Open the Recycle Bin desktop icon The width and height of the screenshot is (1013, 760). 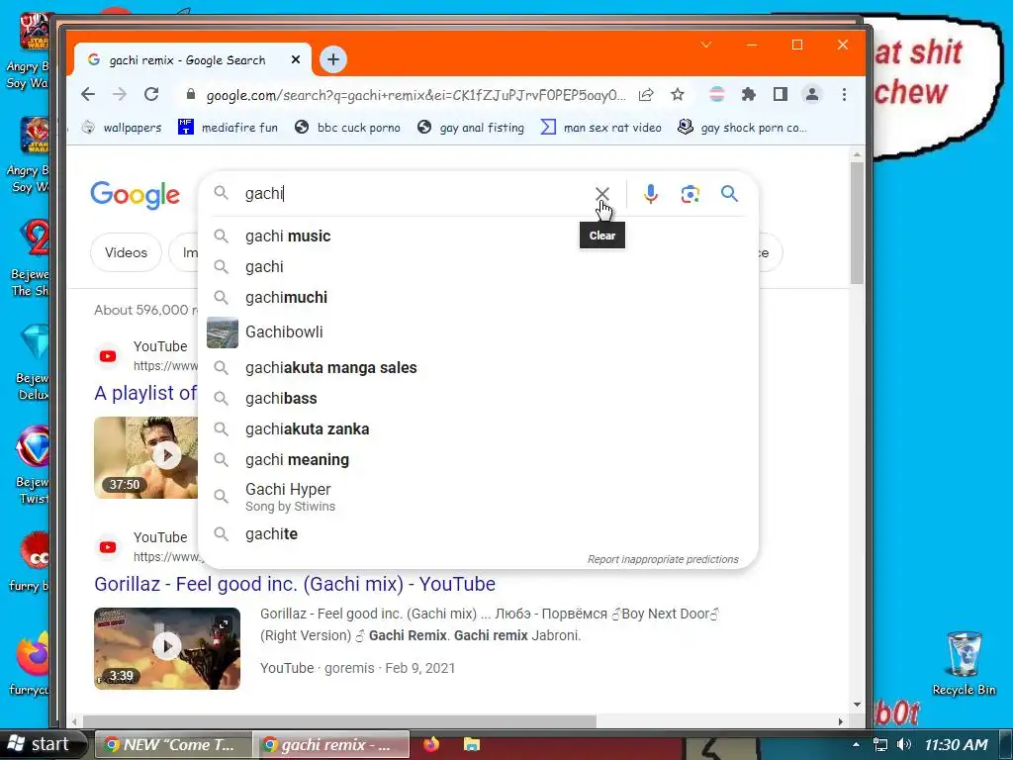pyautogui.click(x=964, y=663)
